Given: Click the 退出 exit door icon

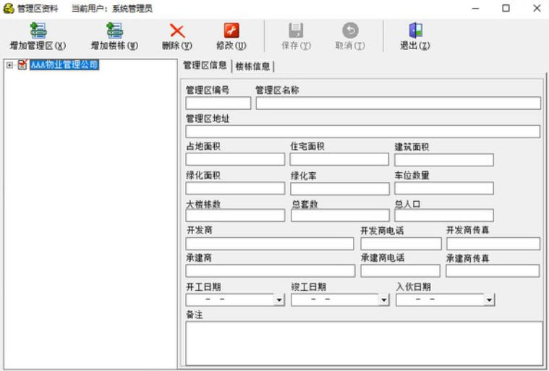Looking at the screenshot, I should 415,30.
